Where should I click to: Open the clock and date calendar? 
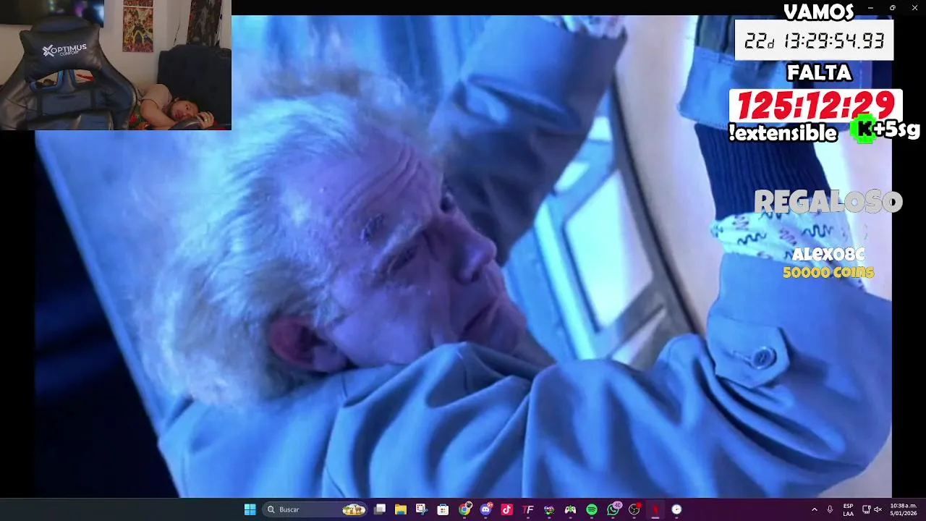(903, 509)
